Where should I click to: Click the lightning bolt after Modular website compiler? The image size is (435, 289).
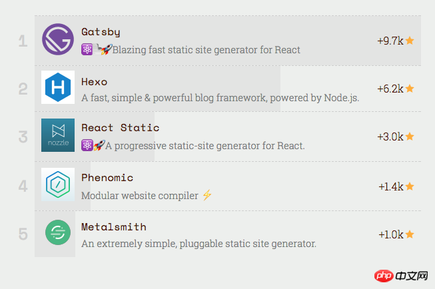click(207, 194)
